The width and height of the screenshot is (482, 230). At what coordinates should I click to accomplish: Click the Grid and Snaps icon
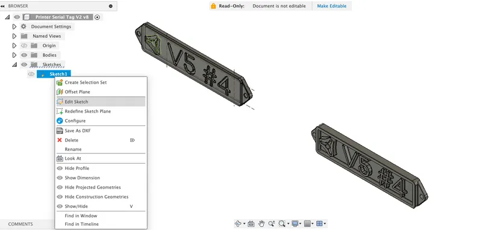(307, 223)
